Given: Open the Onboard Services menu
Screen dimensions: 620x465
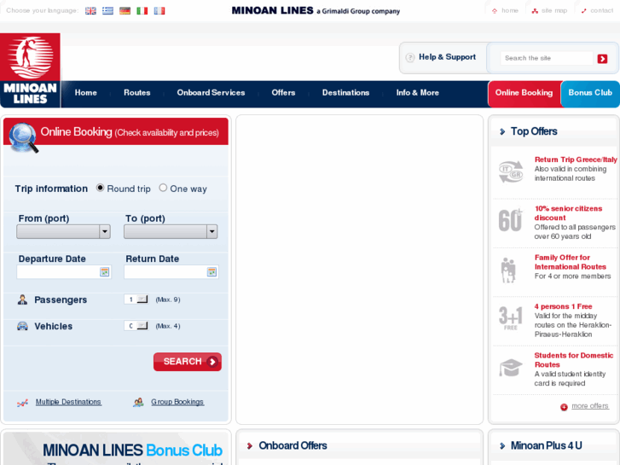Looking at the screenshot, I should pos(211,93).
